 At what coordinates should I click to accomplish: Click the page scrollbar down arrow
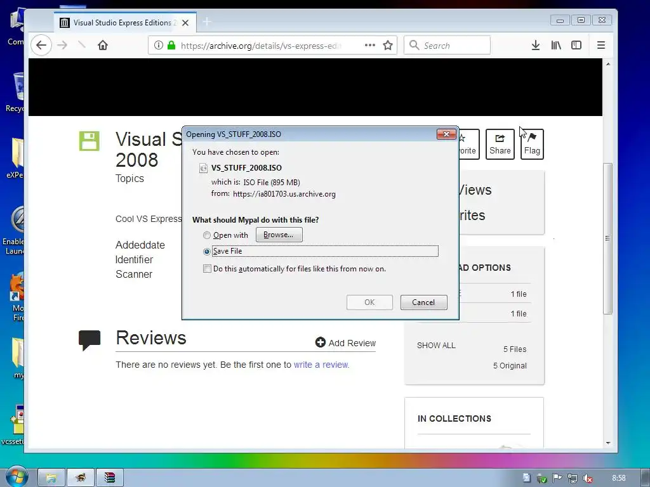click(607, 443)
